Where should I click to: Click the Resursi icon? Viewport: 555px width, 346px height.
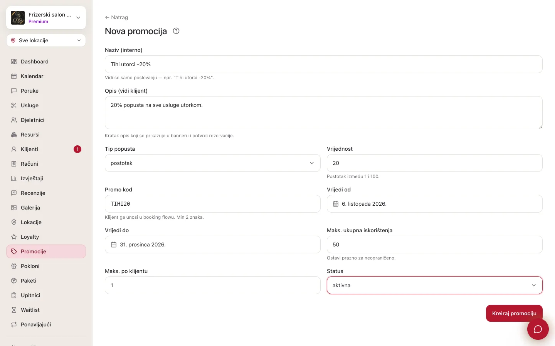click(x=14, y=135)
